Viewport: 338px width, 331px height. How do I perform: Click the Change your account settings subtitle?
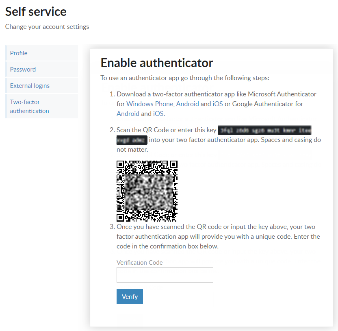[47, 26]
